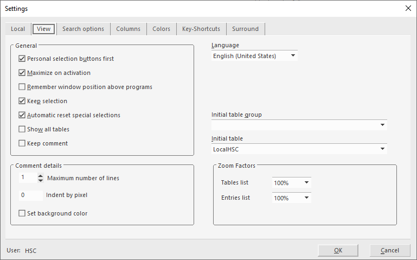This screenshot has height=260, width=417.
Task: Check the Show all tables option
Action: click(22, 129)
